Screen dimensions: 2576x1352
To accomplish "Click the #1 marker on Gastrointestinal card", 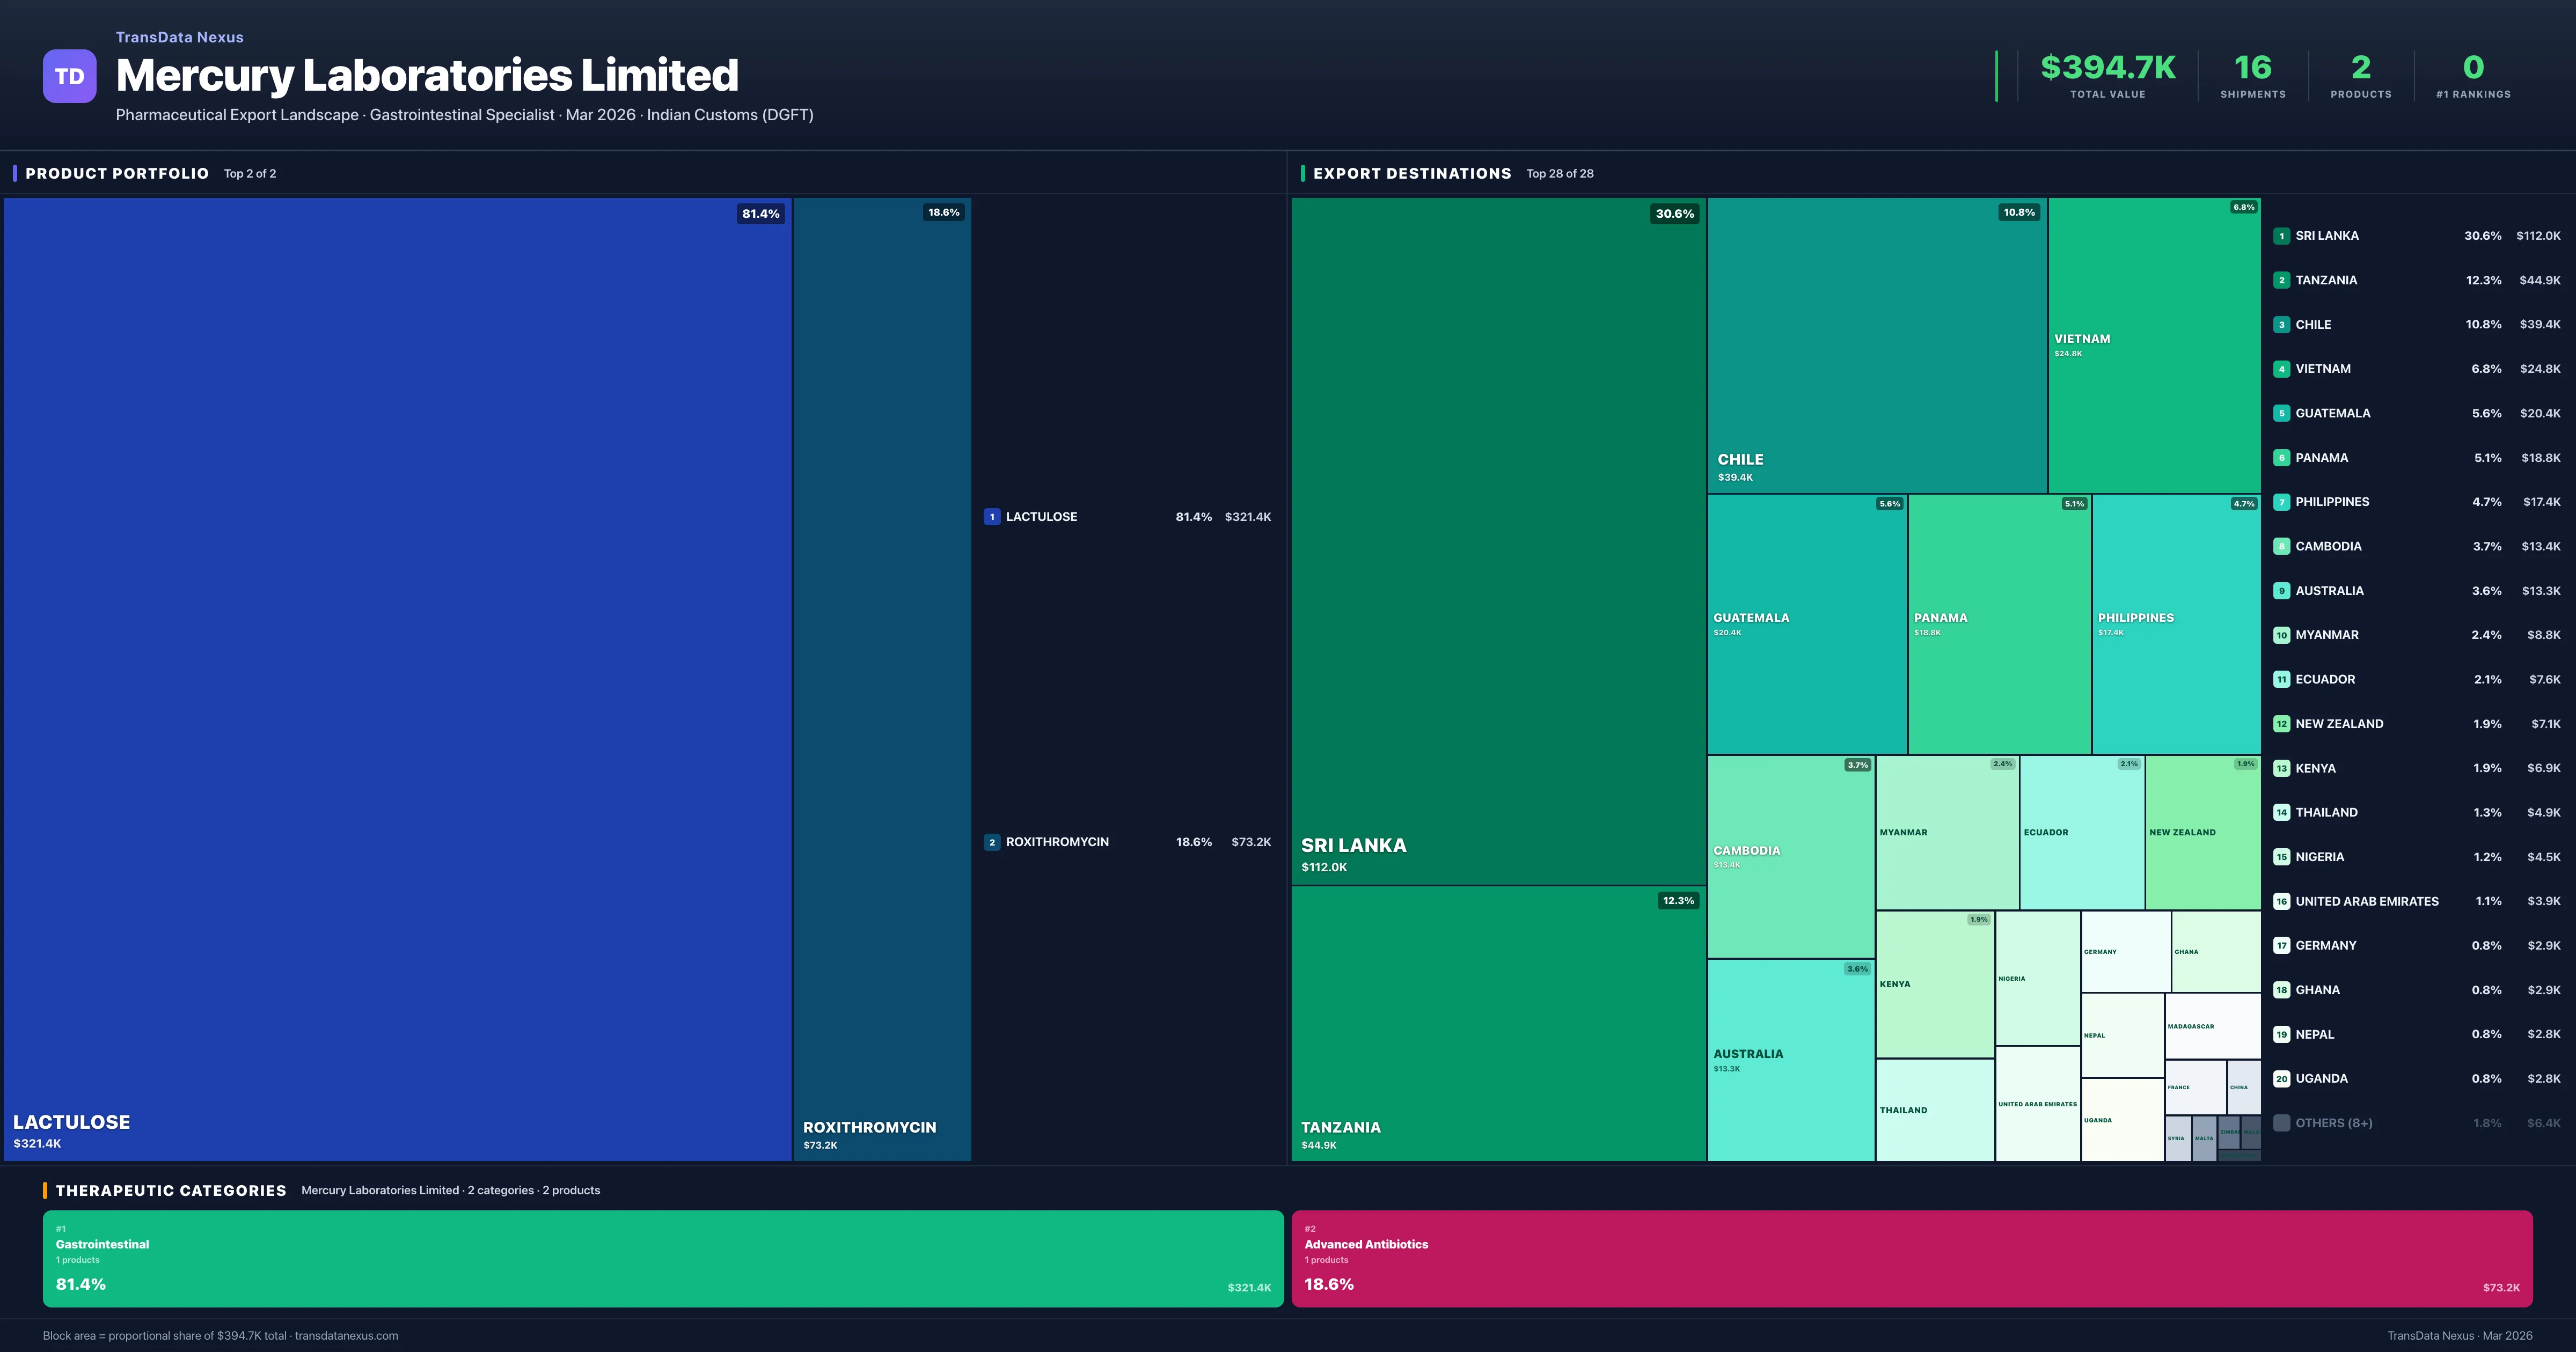I will 61,1228.
